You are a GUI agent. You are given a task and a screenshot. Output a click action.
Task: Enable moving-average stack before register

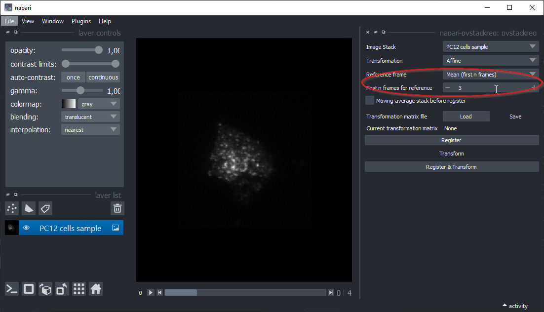pos(370,101)
